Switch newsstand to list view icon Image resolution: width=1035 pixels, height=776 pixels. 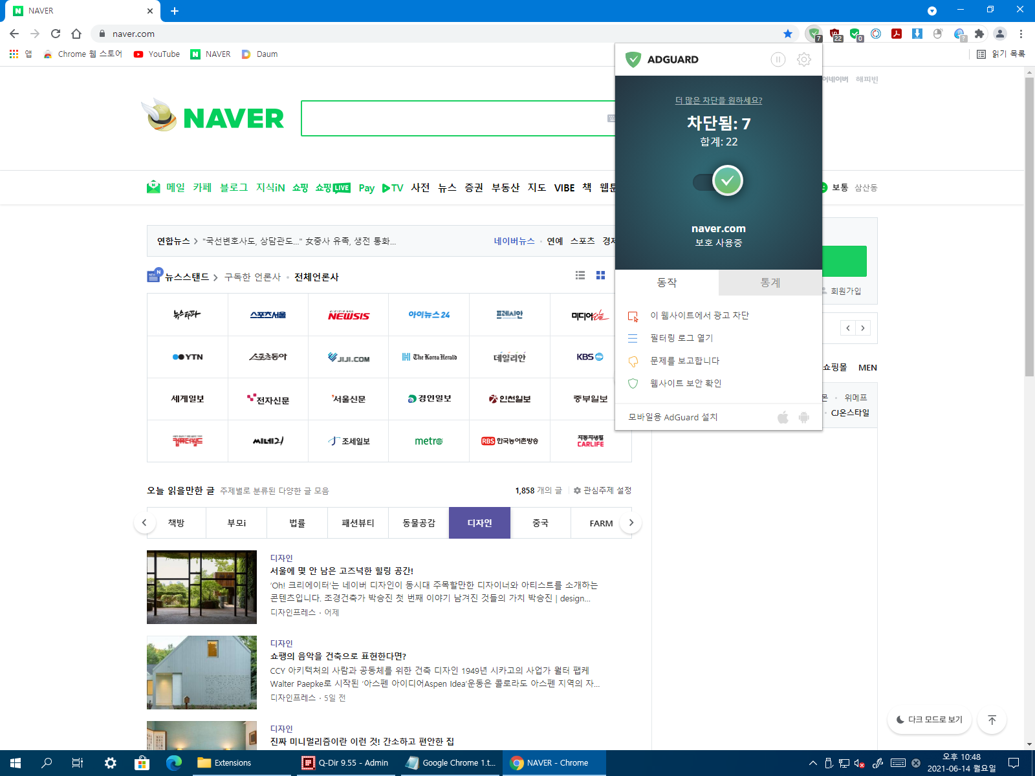pyautogui.click(x=580, y=275)
